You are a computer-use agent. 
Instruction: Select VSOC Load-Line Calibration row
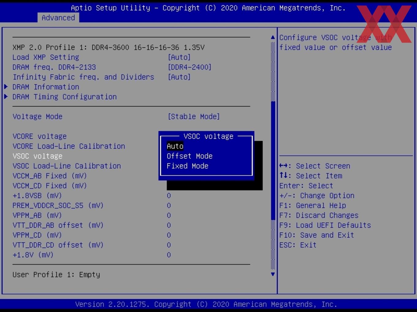pyautogui.click(x=67, y=166)
